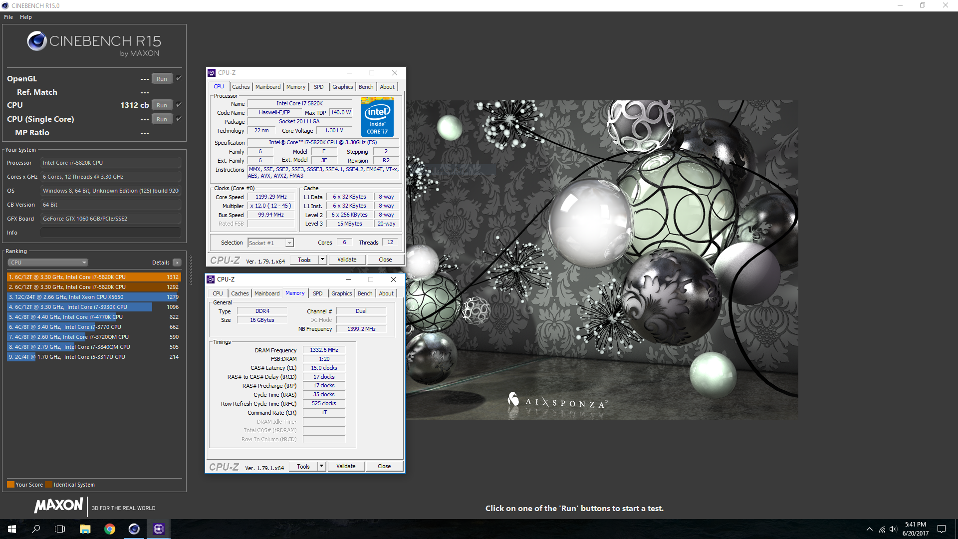This screenshot has height=539, width=958.
Task: Minimize the upper CPU-Z window
Action: click(349, 73)
